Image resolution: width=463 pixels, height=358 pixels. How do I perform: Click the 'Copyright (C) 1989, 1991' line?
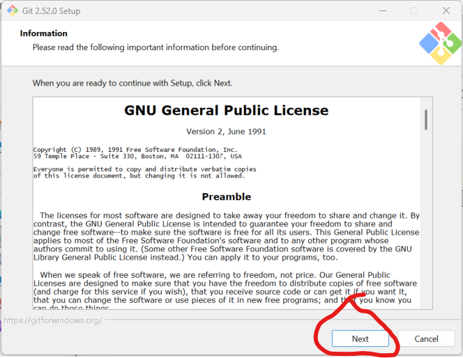135,150
